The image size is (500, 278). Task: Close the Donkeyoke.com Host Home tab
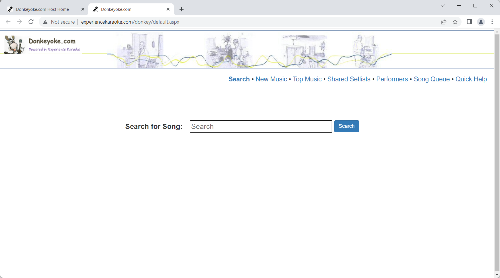pyautogui.click(x=83, y=9)
